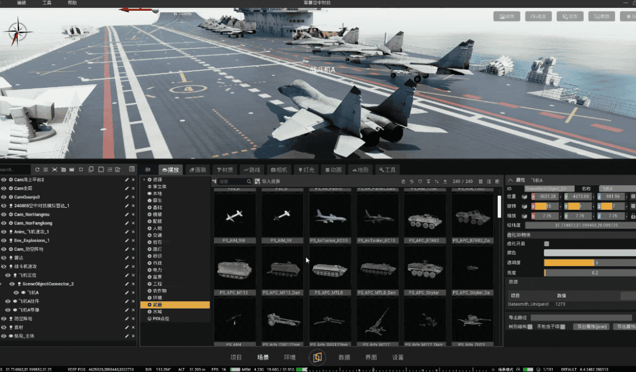
Task: Click the edit pencil for Cam_NorHangmu
Action: [x=126, y=214]
